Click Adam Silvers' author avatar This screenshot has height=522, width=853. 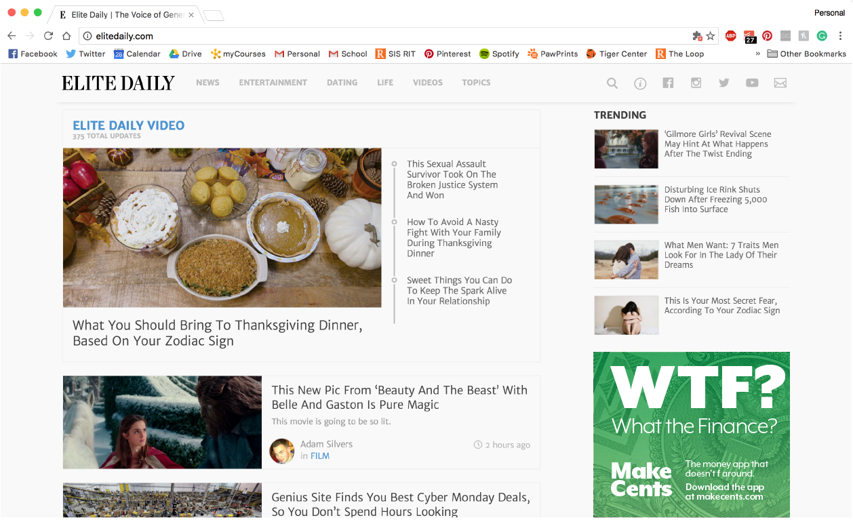tap(281, 451)
